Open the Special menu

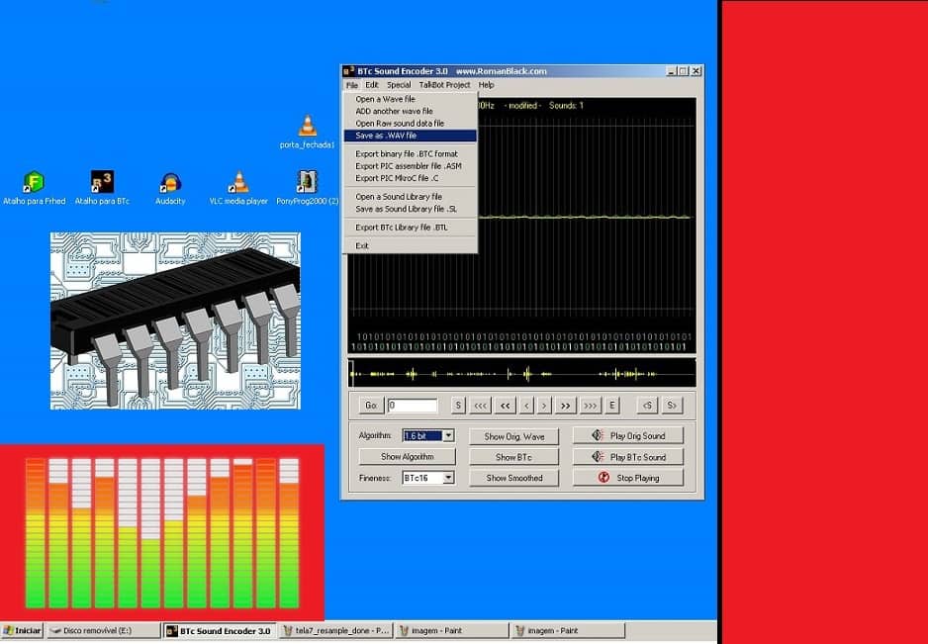click(399, 85)
